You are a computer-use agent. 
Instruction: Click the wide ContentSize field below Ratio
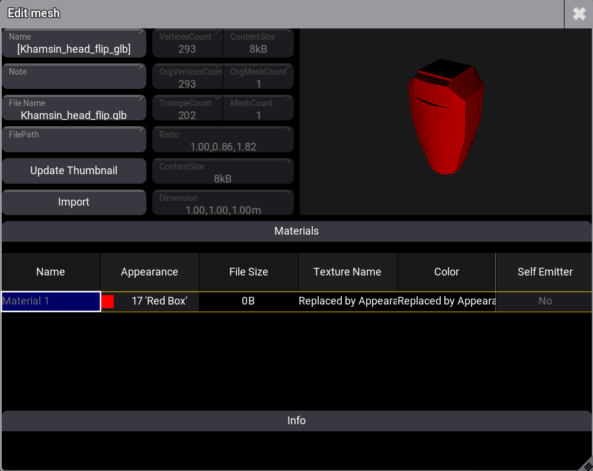click(223, 171)
